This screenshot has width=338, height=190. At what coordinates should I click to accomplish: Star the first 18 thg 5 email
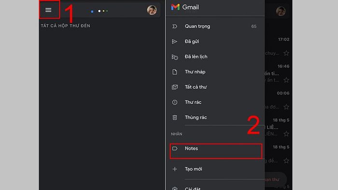pos(286,134)
